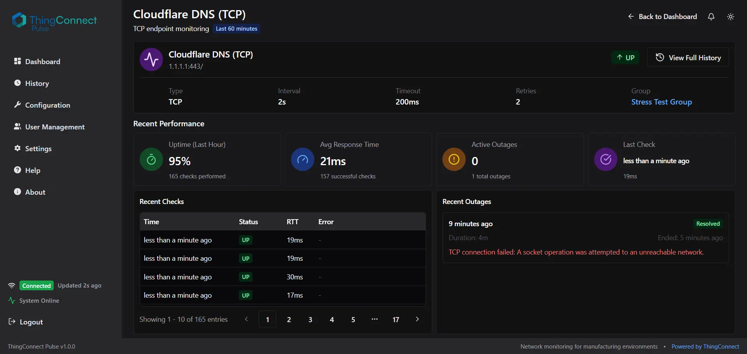Open Dashboard from the sidebar
The width and height of the screenshot is (747, 354).
click(x=42, y=61)
